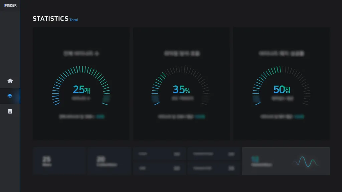Open the bottom card showing 25
Screen dimensions: 342x192
pyautogui.click(x=59, y=161)
